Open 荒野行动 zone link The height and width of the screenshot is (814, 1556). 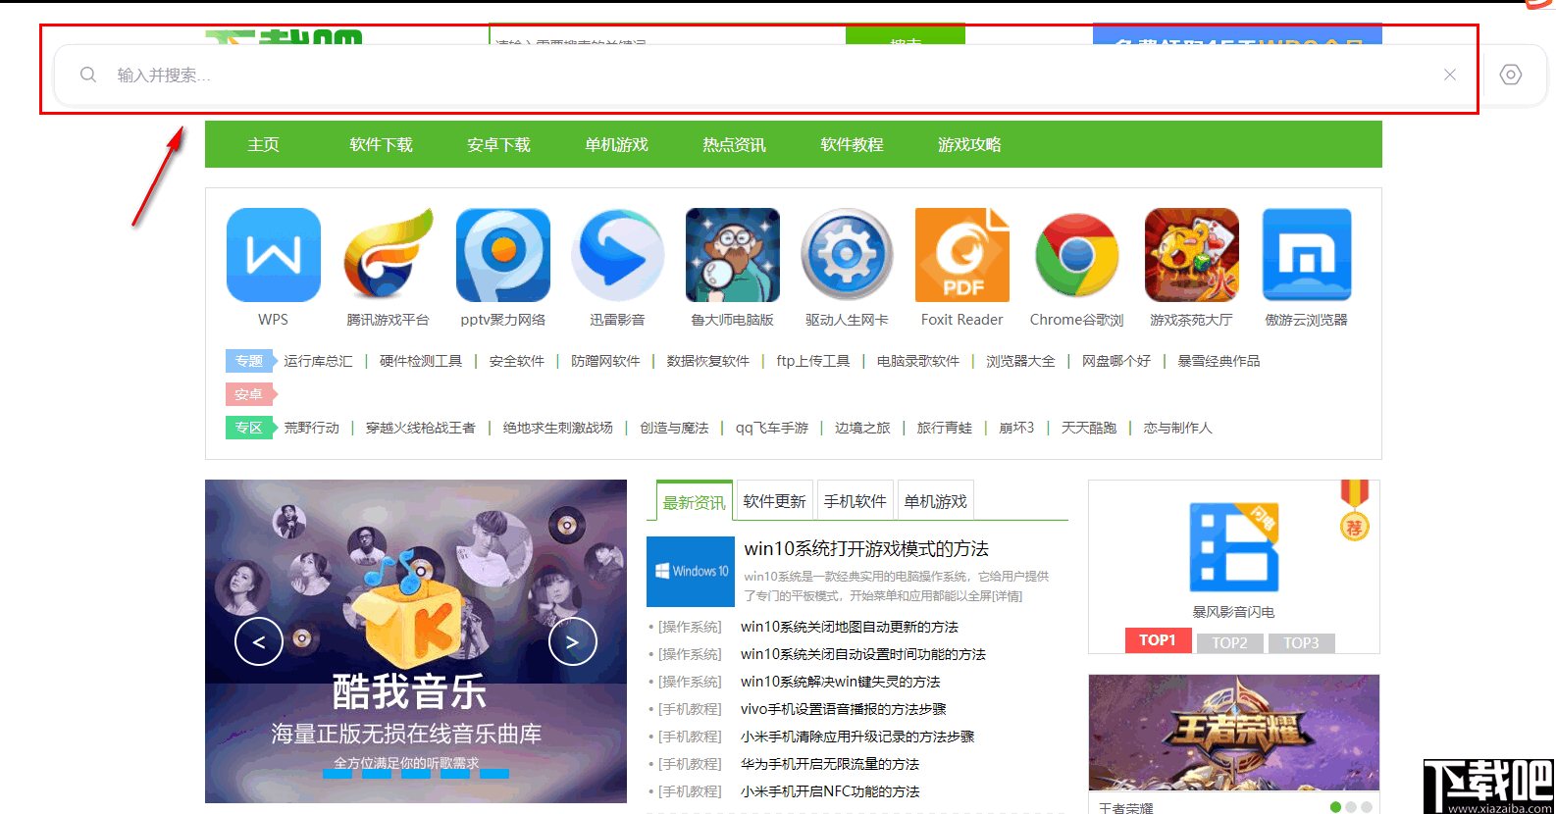[x=312, y=428]
